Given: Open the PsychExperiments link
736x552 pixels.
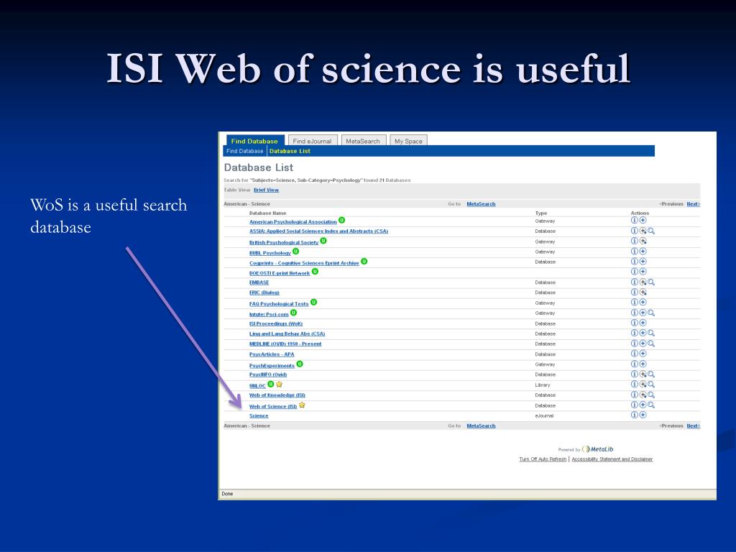Looking at the screenshot, I should point(272,366).
